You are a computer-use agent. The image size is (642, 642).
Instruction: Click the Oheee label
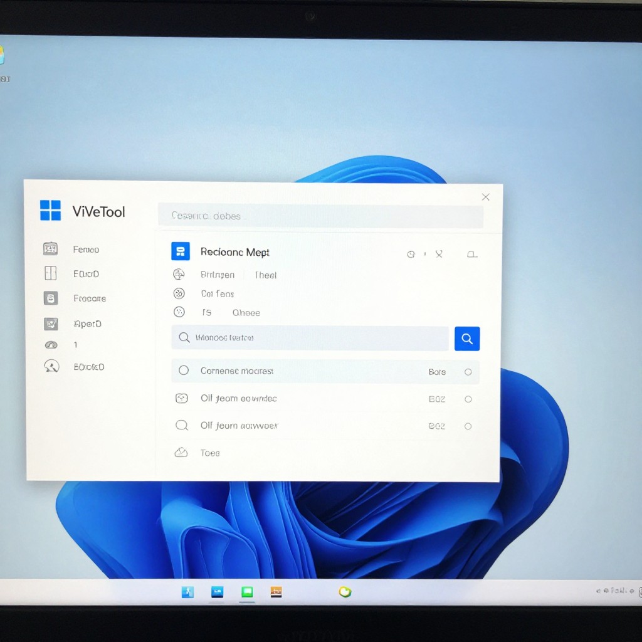pyautogui.click(x=246, y=313)
